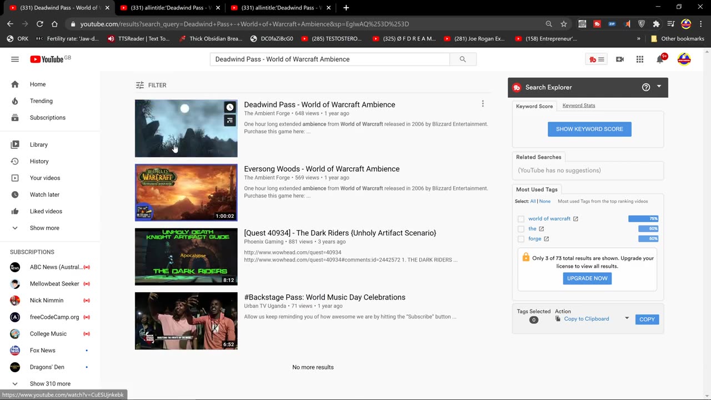
Task: Click the browser home button
Action: (54, 24)
